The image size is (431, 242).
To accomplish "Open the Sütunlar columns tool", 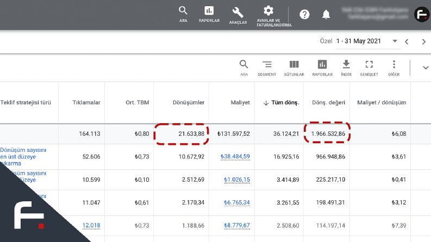I will point(294,68).
